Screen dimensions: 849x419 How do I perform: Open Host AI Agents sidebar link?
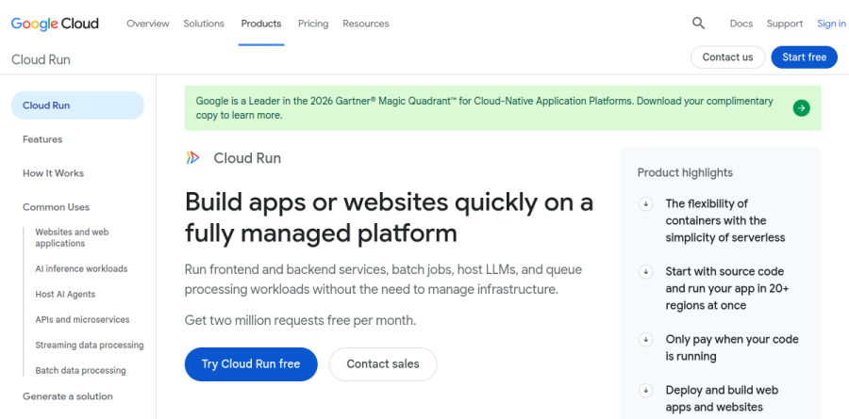65,294
